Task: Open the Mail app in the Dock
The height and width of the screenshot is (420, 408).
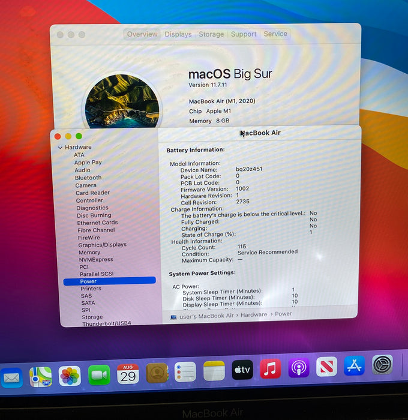Action: [11, 378]
